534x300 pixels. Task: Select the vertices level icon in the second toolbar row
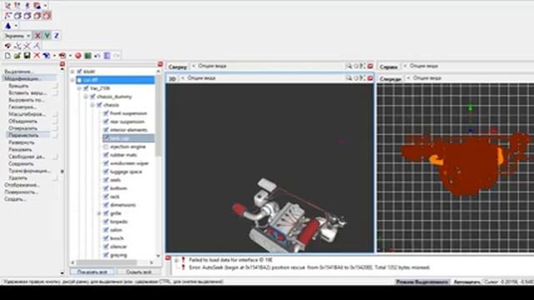pyautogui.click(x=8, y=16)
